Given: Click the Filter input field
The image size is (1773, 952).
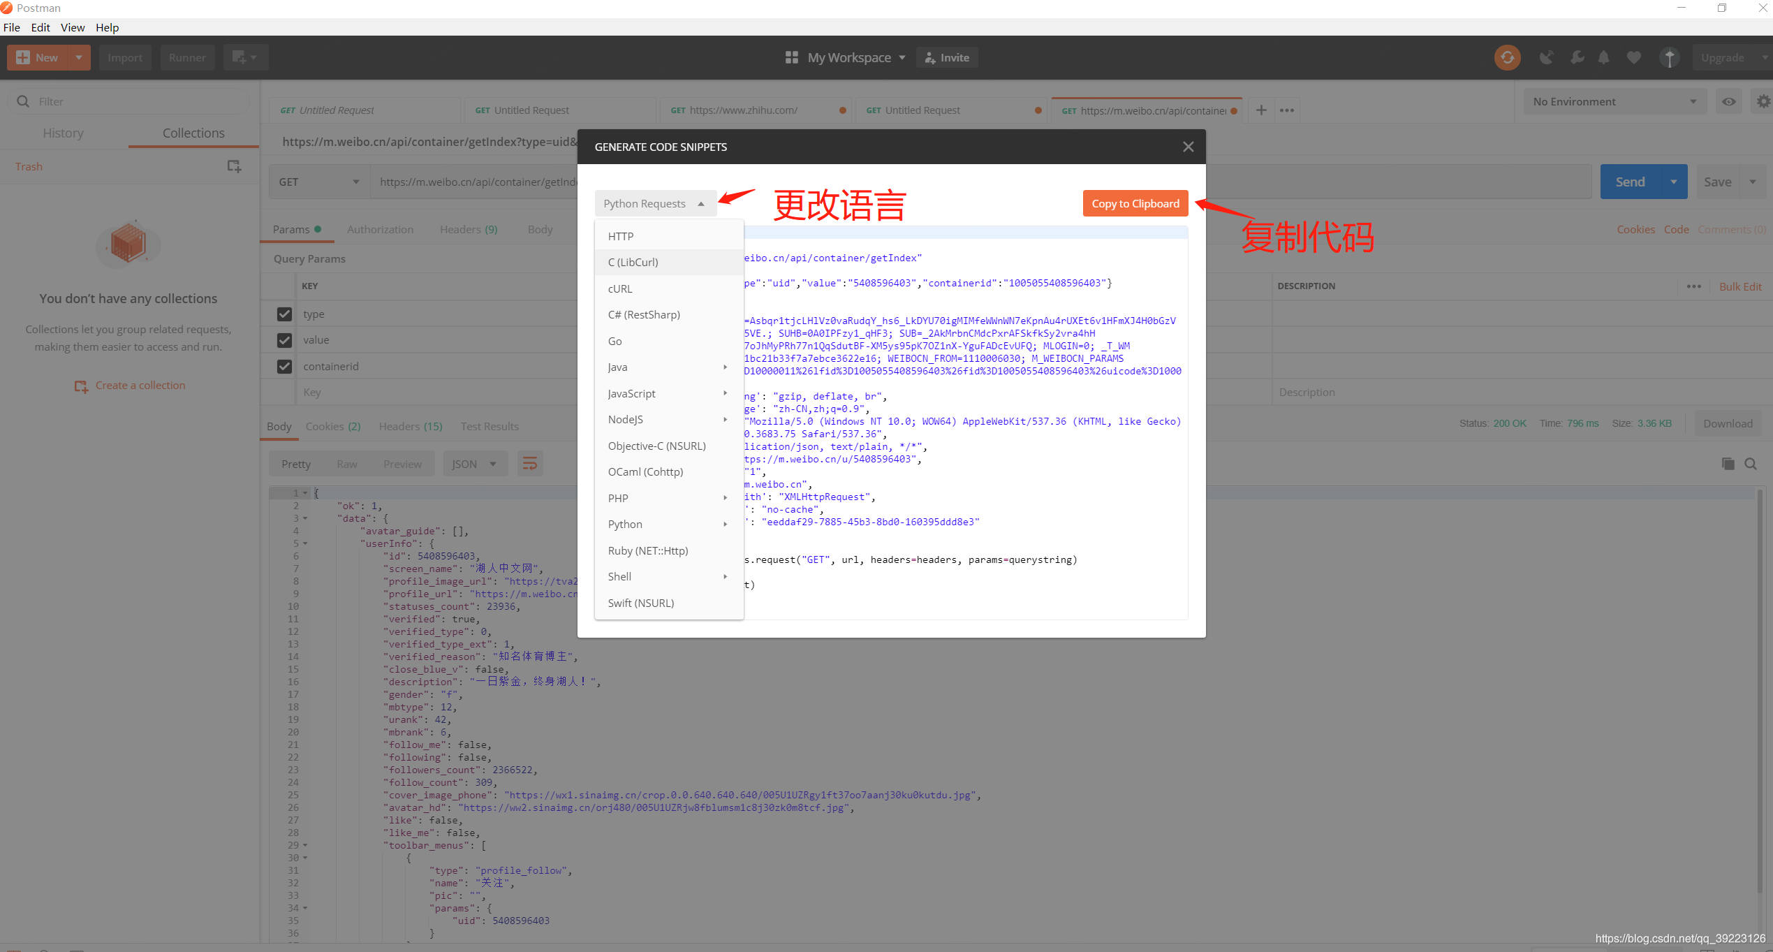Looking at the screenshot, I should pyautogui.click(x=128, y=101).
